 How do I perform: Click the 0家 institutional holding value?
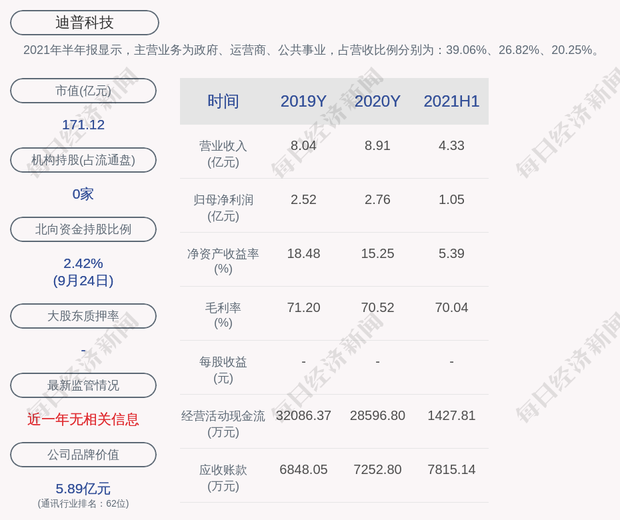click(x=83, y=194)
